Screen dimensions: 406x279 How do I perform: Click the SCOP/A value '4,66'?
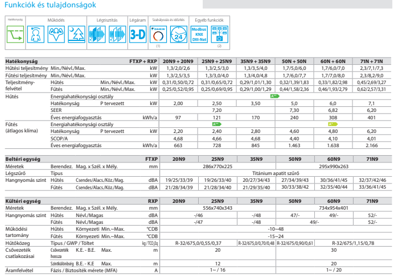pyautogui.click(x=217, y=139)
